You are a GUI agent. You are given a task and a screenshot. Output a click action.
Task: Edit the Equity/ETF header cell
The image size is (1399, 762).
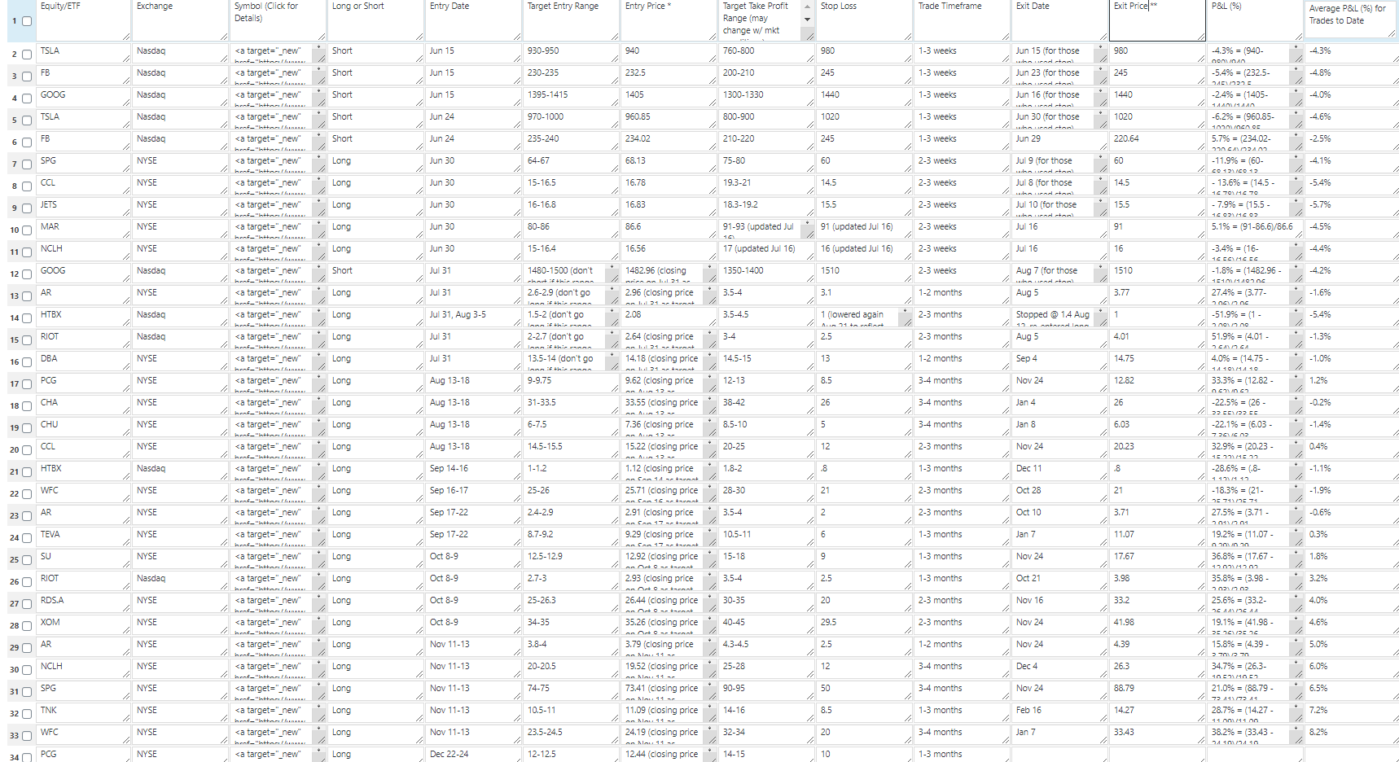coord(83,20)
